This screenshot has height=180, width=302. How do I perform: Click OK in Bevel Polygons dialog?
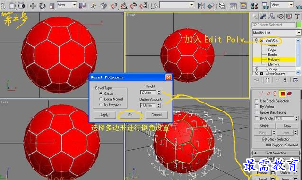(130, 115)
